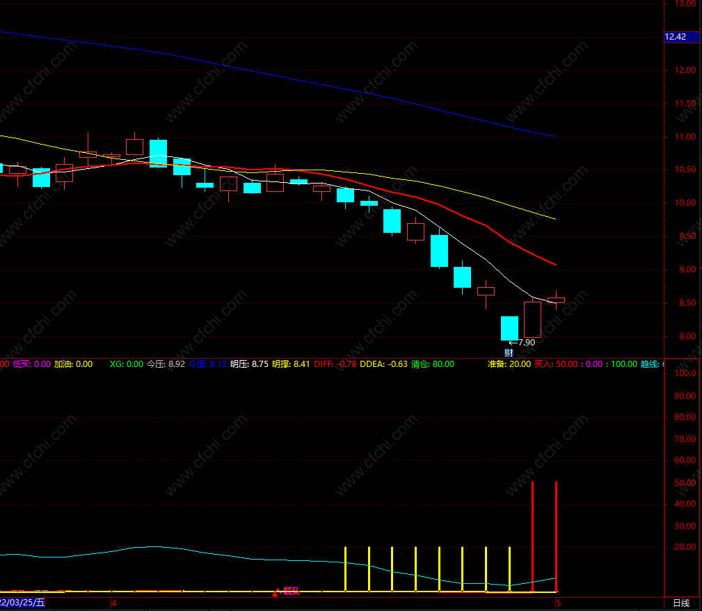The height and width of the screenshot is (611, 702).
Task: Click the red triangle marker on the indicator baseline
Action: point(275,594)
